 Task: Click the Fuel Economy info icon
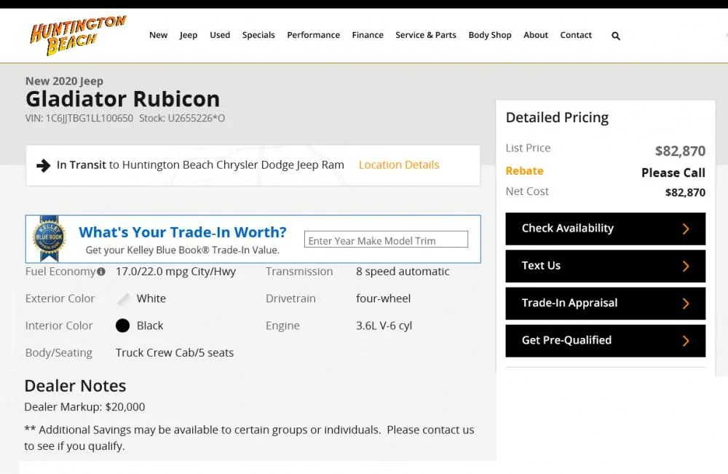point(100,272)
